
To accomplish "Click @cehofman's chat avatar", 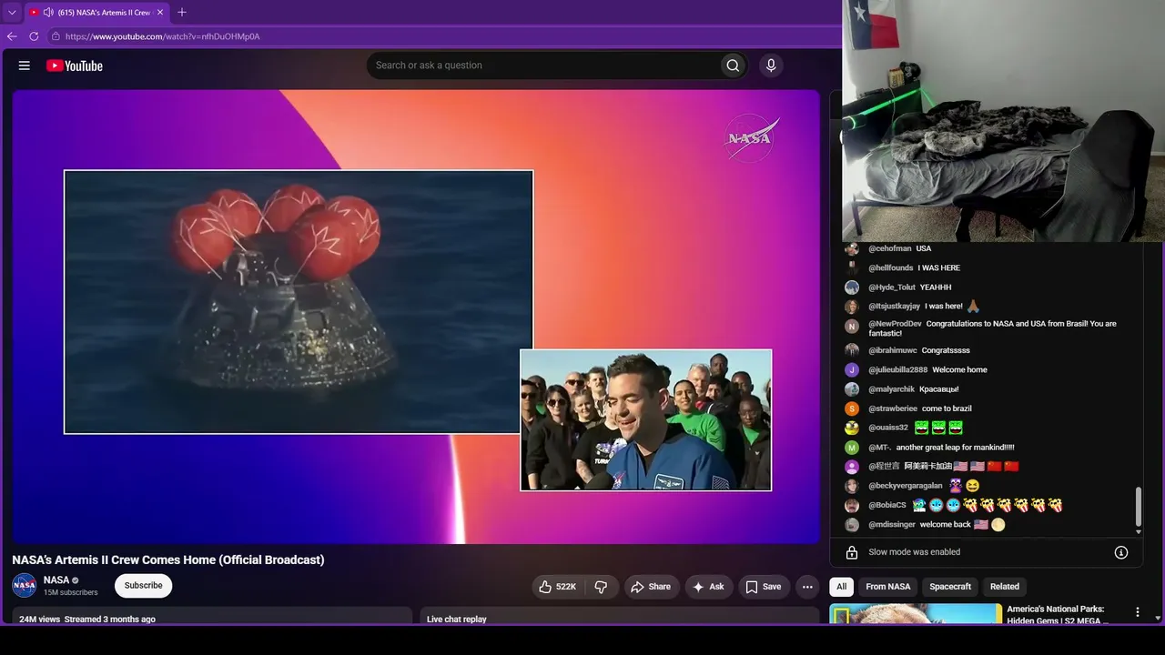I will (852, 248).
